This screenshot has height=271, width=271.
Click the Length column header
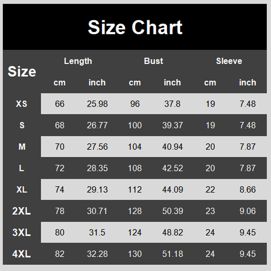pos(78,61)
